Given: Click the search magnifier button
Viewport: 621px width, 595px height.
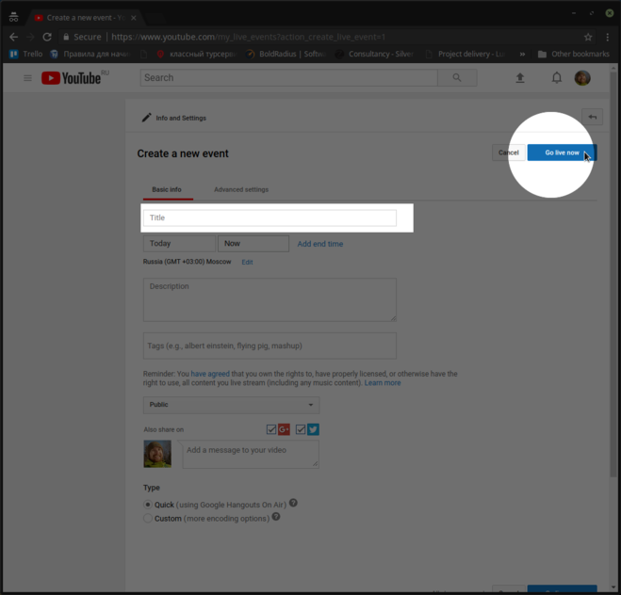Looking at the screenshot, I should click(x=457, y=77).
